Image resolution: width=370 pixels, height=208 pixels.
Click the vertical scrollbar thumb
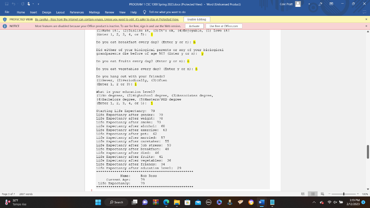pos(367,152)
